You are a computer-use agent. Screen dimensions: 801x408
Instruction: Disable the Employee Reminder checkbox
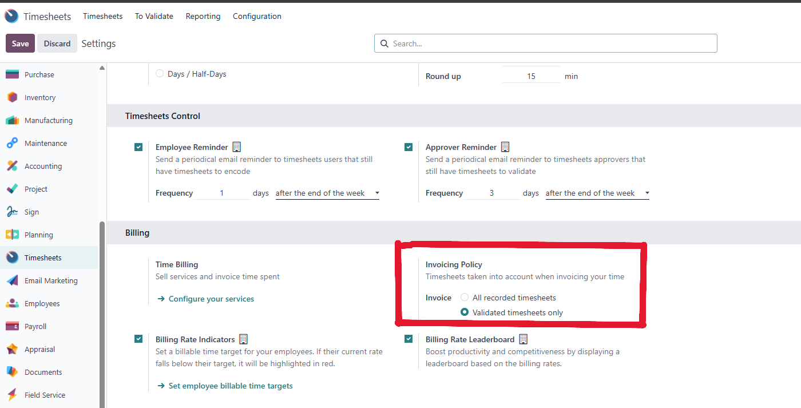coord(138,147)
